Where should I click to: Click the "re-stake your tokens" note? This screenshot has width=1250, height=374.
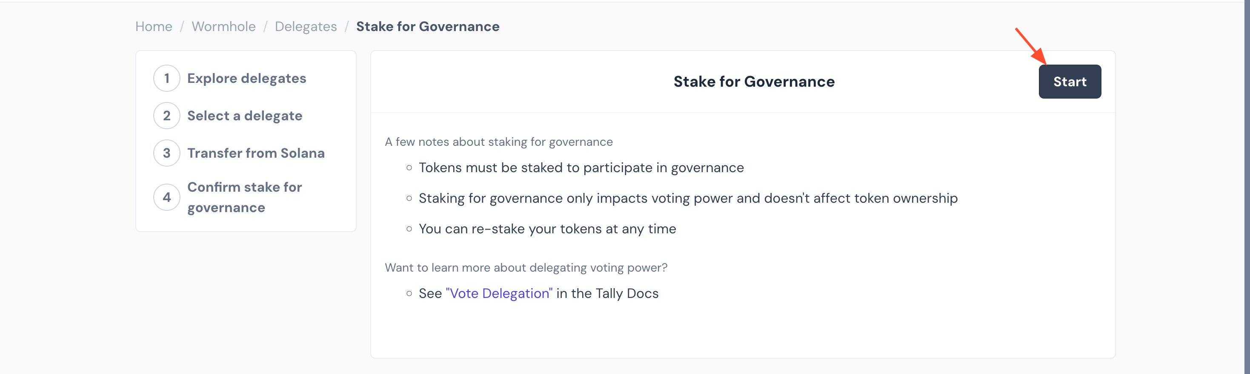[x=547, y=229]
